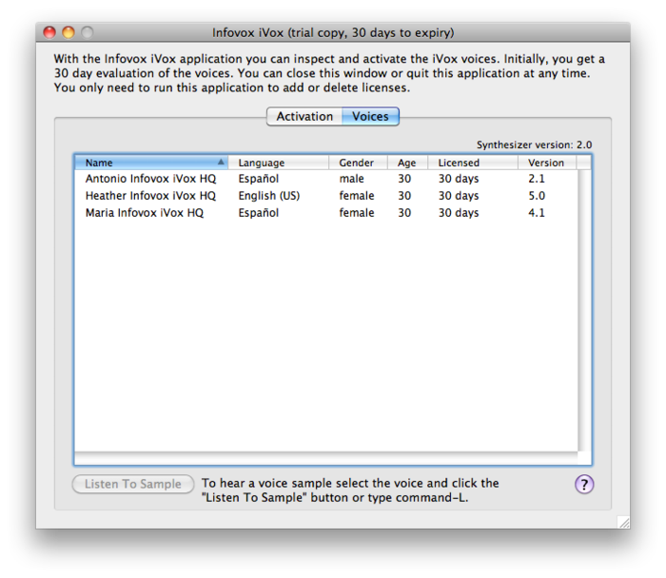
Task: Click 30 days in the Antonio row
Action: click(x=459, y=179)
